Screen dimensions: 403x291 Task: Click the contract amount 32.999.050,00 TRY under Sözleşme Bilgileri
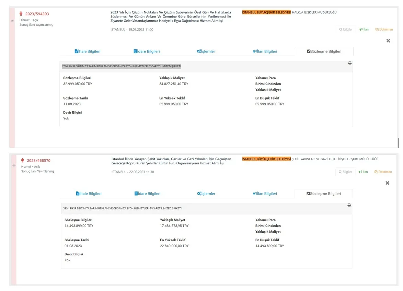(78, 84)
